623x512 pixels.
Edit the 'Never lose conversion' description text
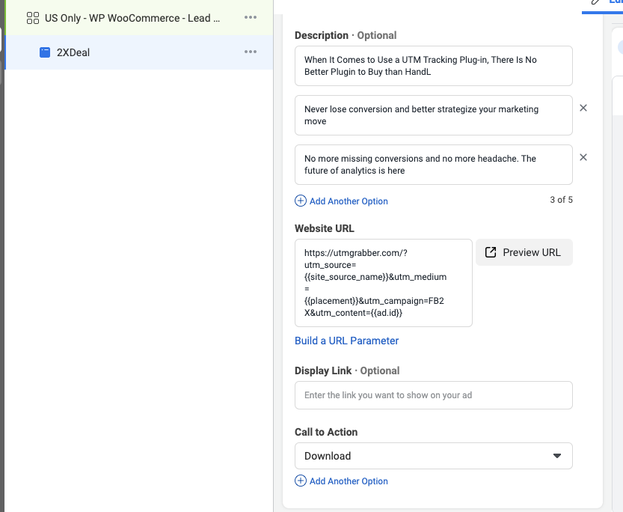(433, 115)
